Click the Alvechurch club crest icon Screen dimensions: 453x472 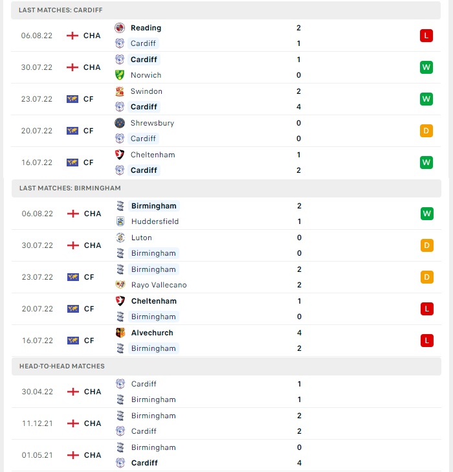click(x=120, y=333)
